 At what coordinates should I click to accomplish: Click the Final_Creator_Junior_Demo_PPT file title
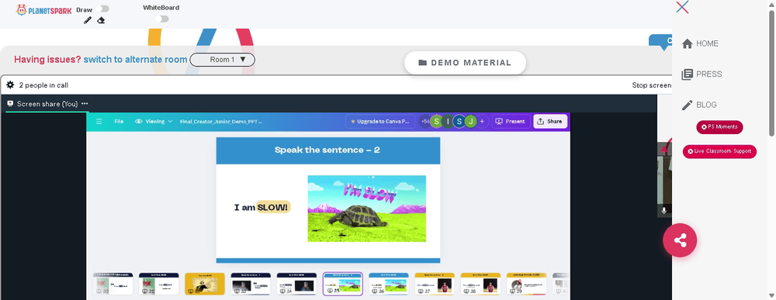pyautogui.click(x=221, y=121)
